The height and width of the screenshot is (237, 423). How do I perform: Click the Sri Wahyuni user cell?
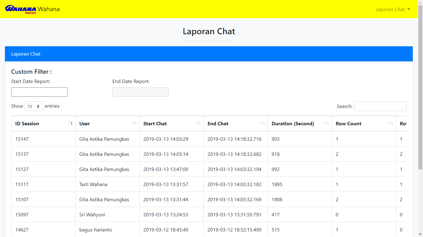click(x=92, y=215)
